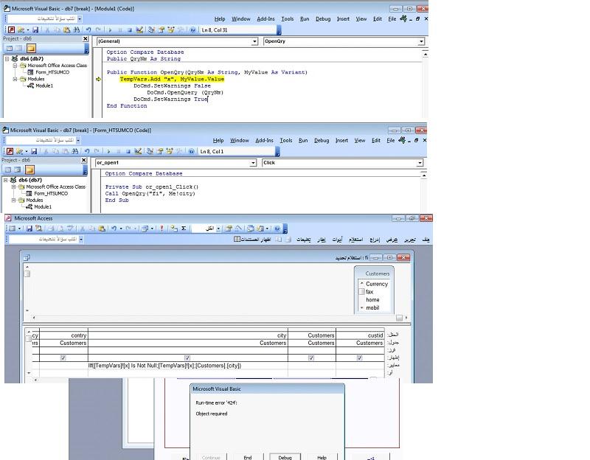590x460 pixels.
Task: Click the query grid vertical scrollbar thumb
Action: 29,339
